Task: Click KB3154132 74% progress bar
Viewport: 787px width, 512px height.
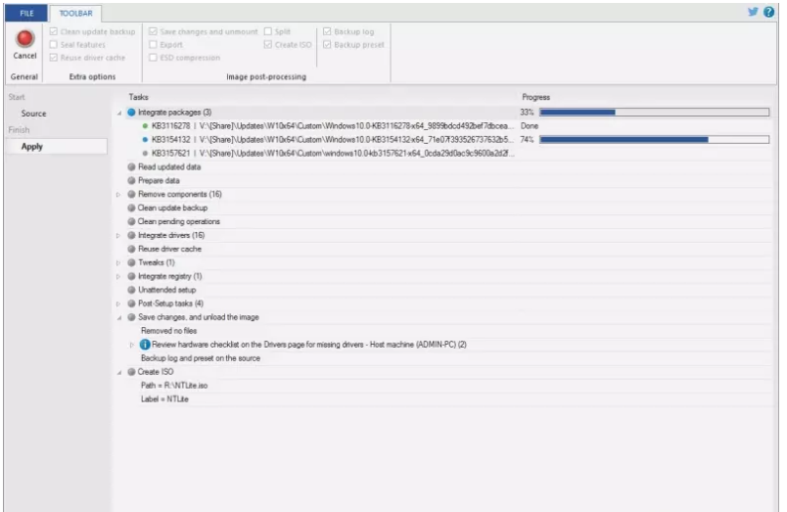Action: pos(654,139)
